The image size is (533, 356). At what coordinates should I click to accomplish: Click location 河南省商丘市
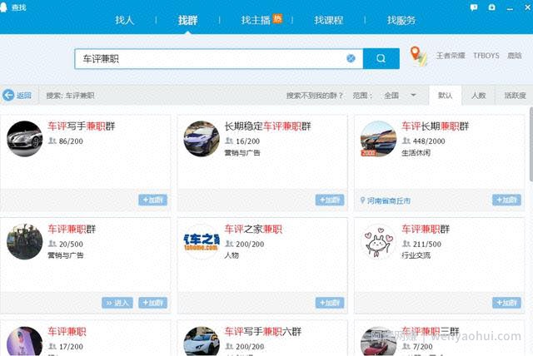click(389, 201)
